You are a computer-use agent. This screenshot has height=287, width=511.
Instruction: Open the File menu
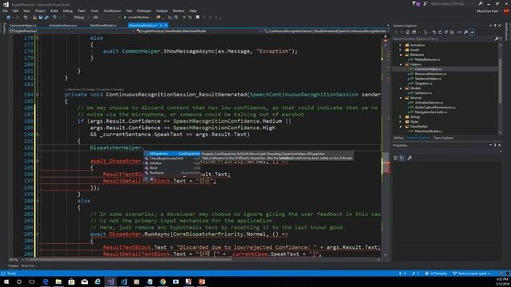tap(5, 10)
